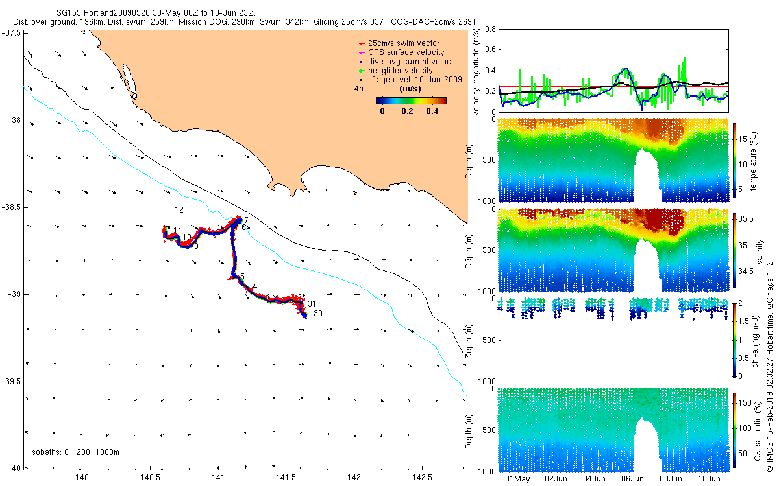Click the Ox. sat. ratio color scale bar
Screen dimensions: 779x486
pos(735,429)
